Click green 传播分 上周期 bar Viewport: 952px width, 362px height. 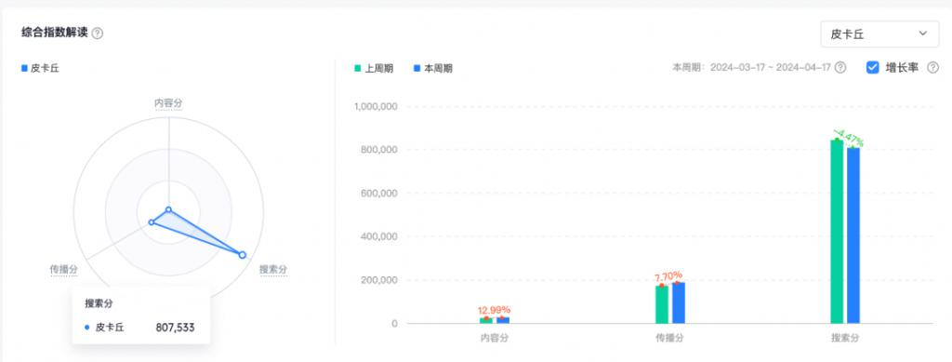[662, 304]
